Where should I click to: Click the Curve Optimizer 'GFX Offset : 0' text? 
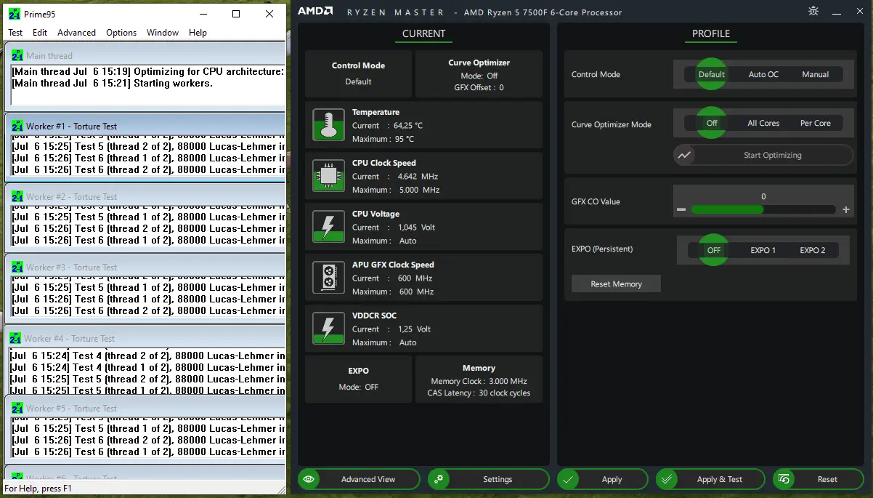[479, 87]
